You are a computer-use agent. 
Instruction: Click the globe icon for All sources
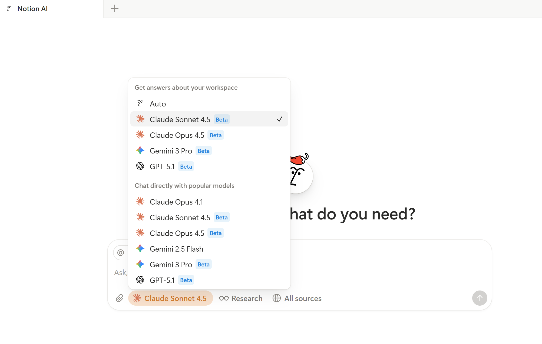(276, 298)
